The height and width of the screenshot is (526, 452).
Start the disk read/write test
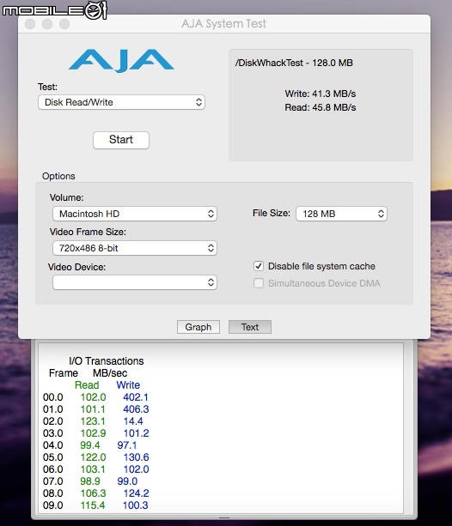[x=121, y=140]
